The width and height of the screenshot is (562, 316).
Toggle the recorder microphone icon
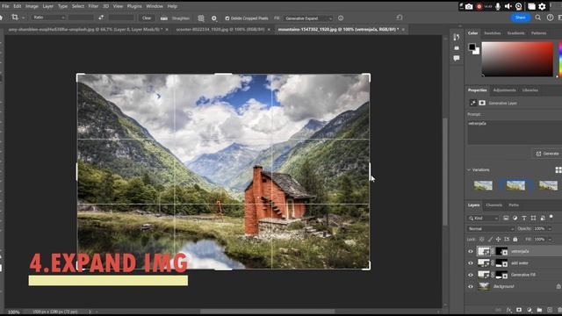[498, 6]
